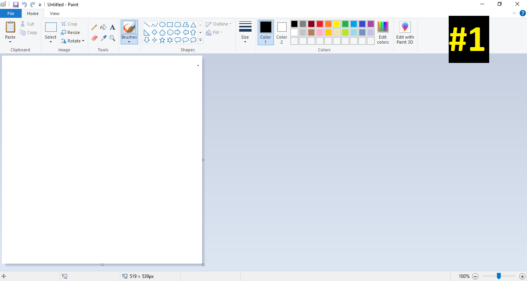Activate the Color 2 selector
This screenshot has width=527, height=281.
pyautogui.click(x=282, y=32)
